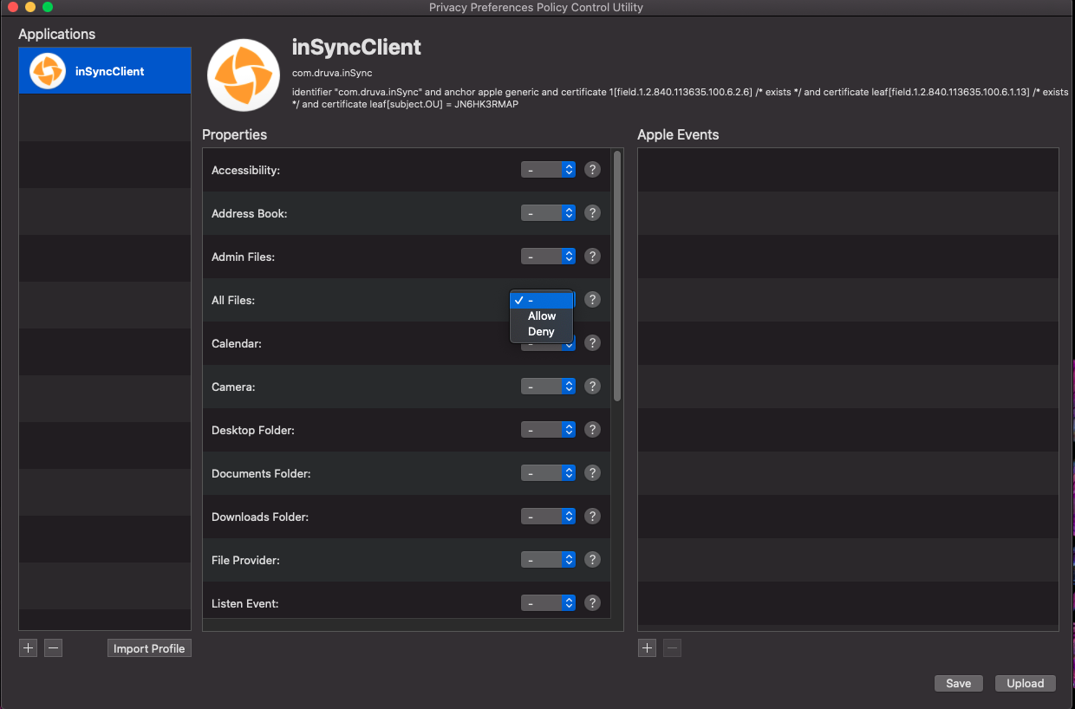
Task: Click the large inSyncClient app logo
Action: point(244,75)
